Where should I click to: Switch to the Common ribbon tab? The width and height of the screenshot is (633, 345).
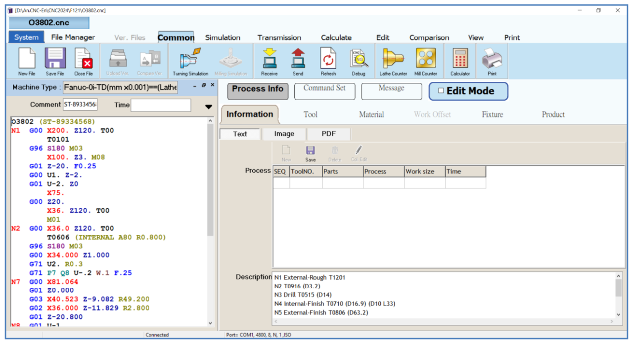click(176, 38)
